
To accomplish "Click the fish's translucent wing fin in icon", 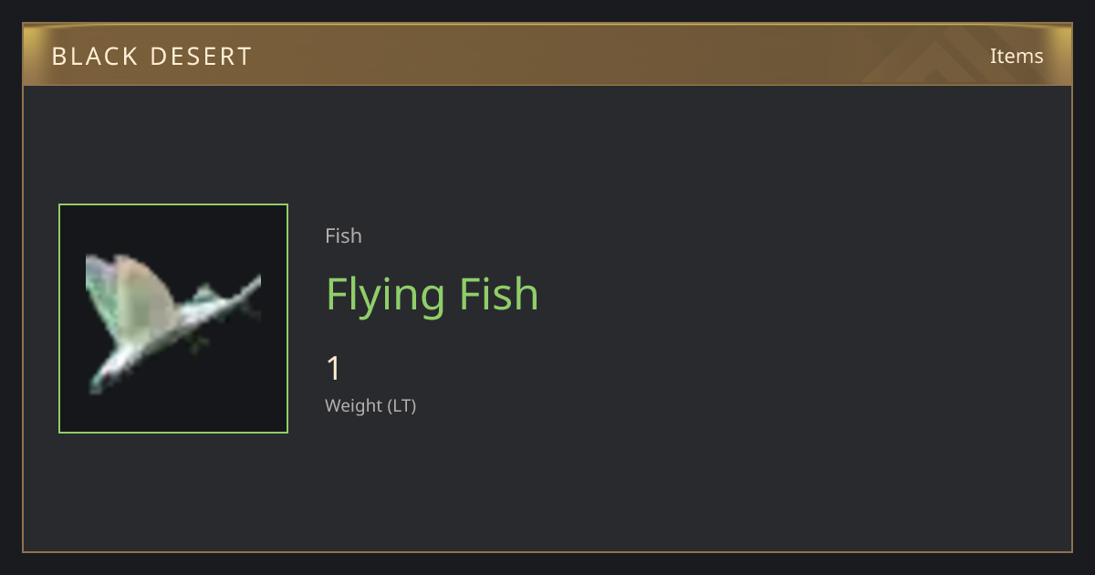I will point(128,292).
